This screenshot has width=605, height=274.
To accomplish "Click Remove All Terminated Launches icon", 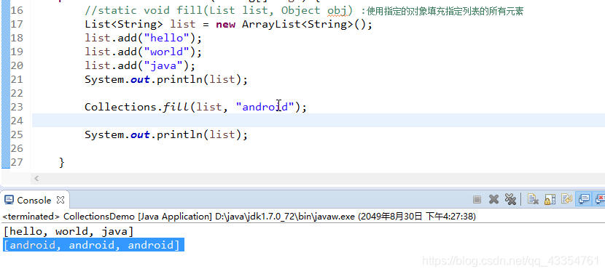I will coord(510,199).
